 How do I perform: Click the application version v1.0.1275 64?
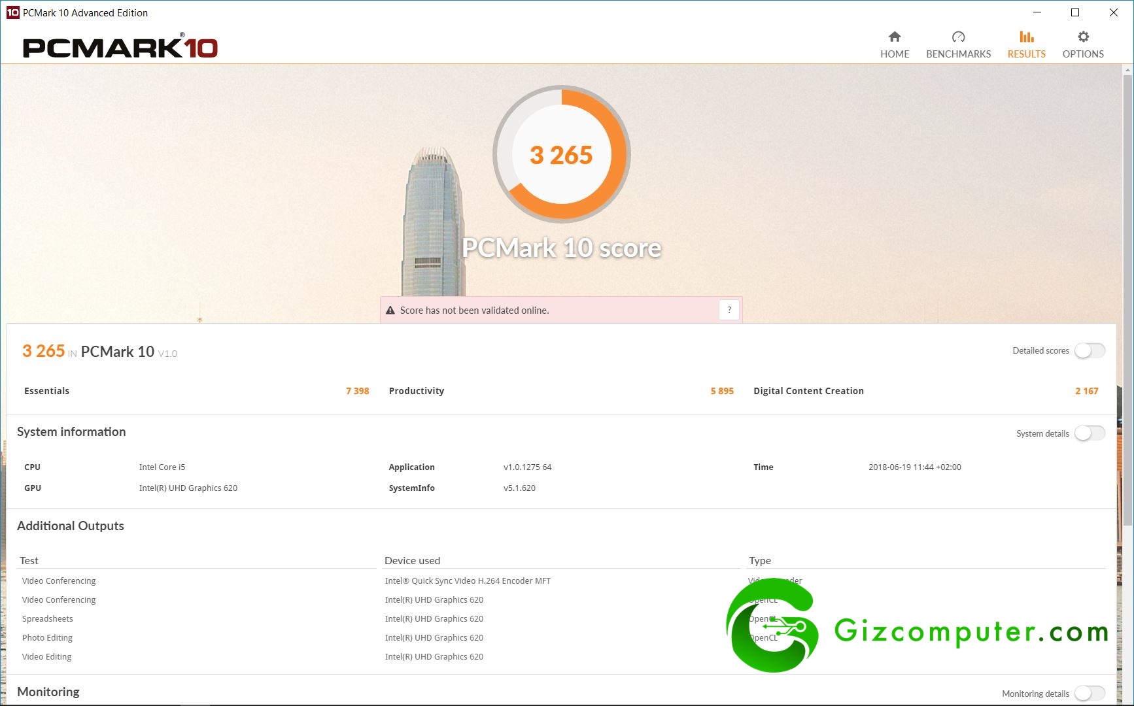coord(527,467)
